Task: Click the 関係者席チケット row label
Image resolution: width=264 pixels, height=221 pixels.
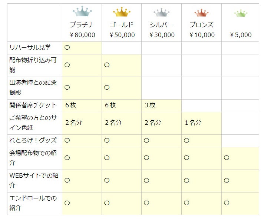Action: (33, 106)
